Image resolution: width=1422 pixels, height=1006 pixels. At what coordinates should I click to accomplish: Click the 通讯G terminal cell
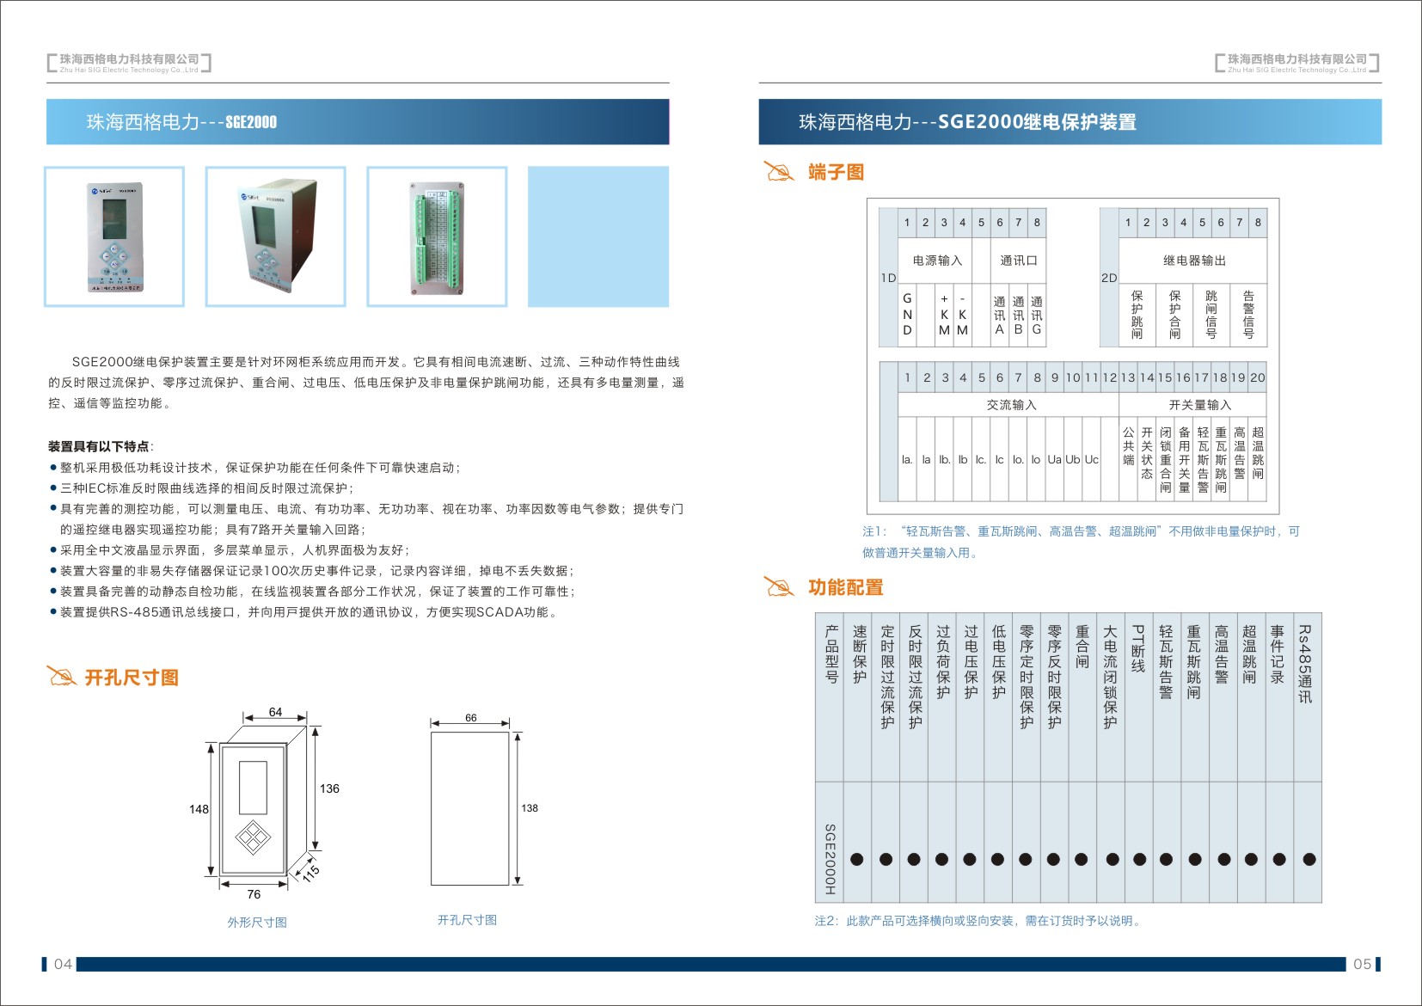point(1037,315)
